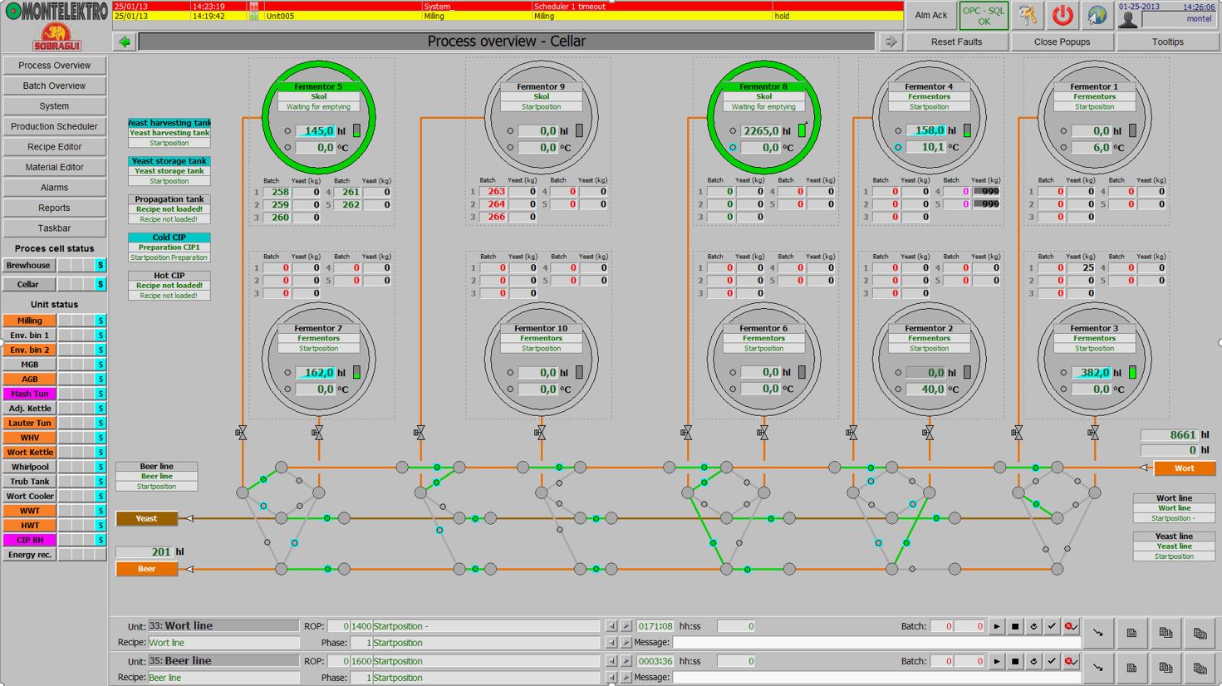The image size is (1222, 686).
Task: Click the OPC - SQL OK status button
Action: (984, 16)
